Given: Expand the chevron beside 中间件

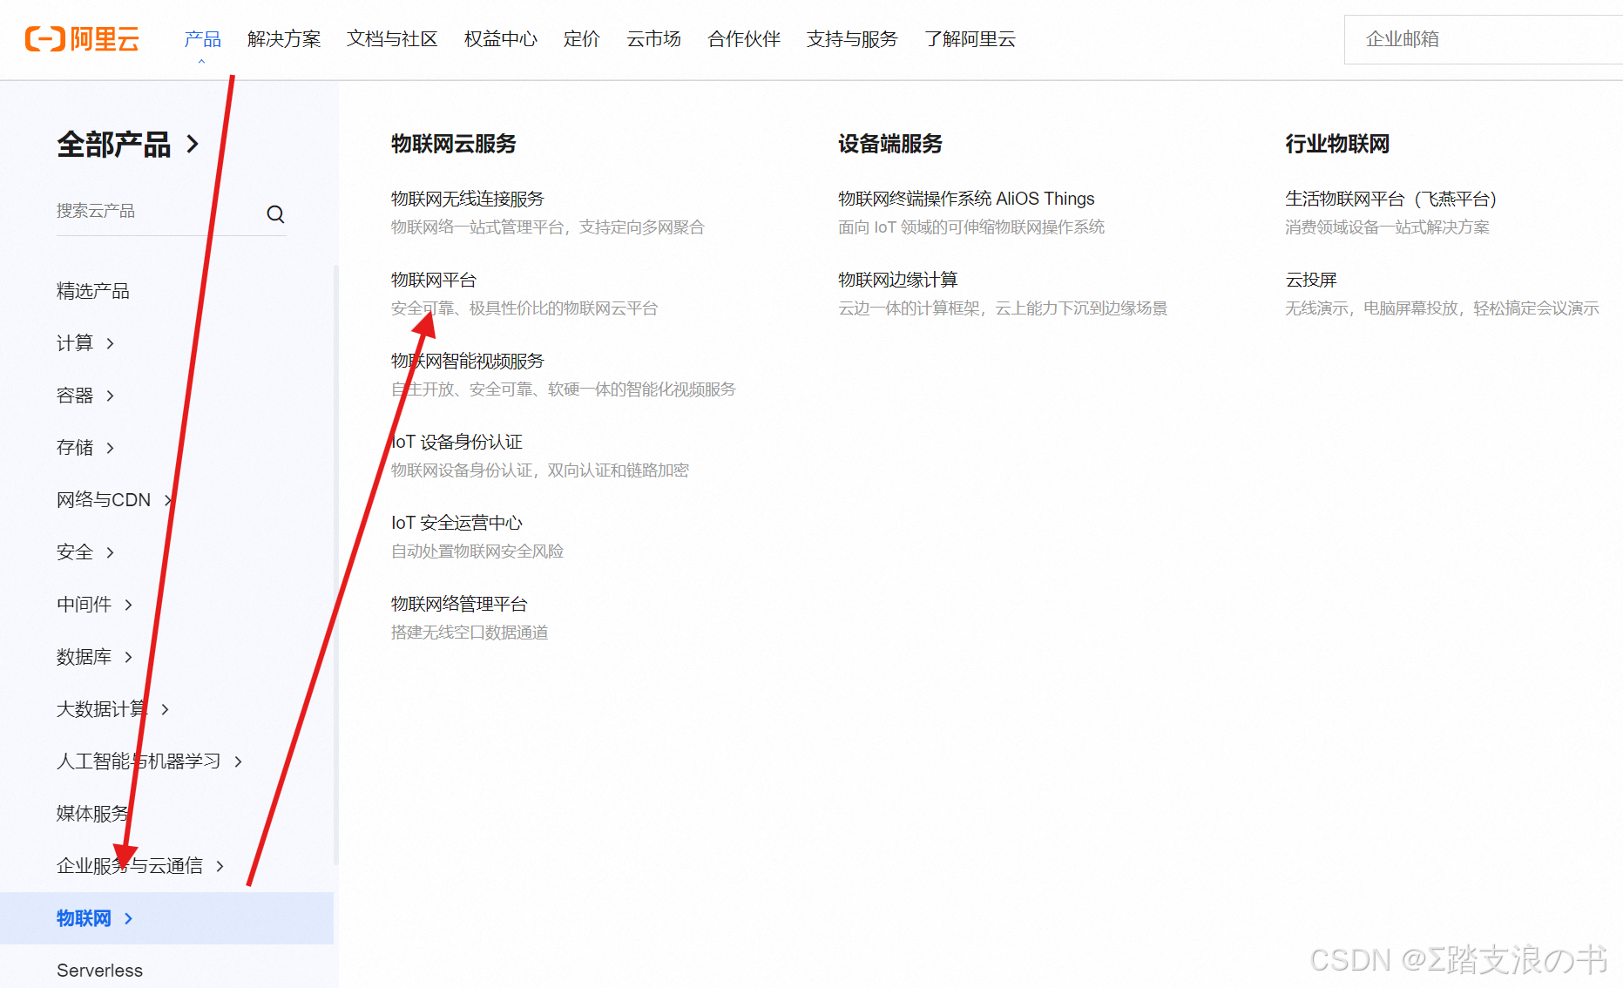Looking at the screenshot, I should click(x=129, y=605).
